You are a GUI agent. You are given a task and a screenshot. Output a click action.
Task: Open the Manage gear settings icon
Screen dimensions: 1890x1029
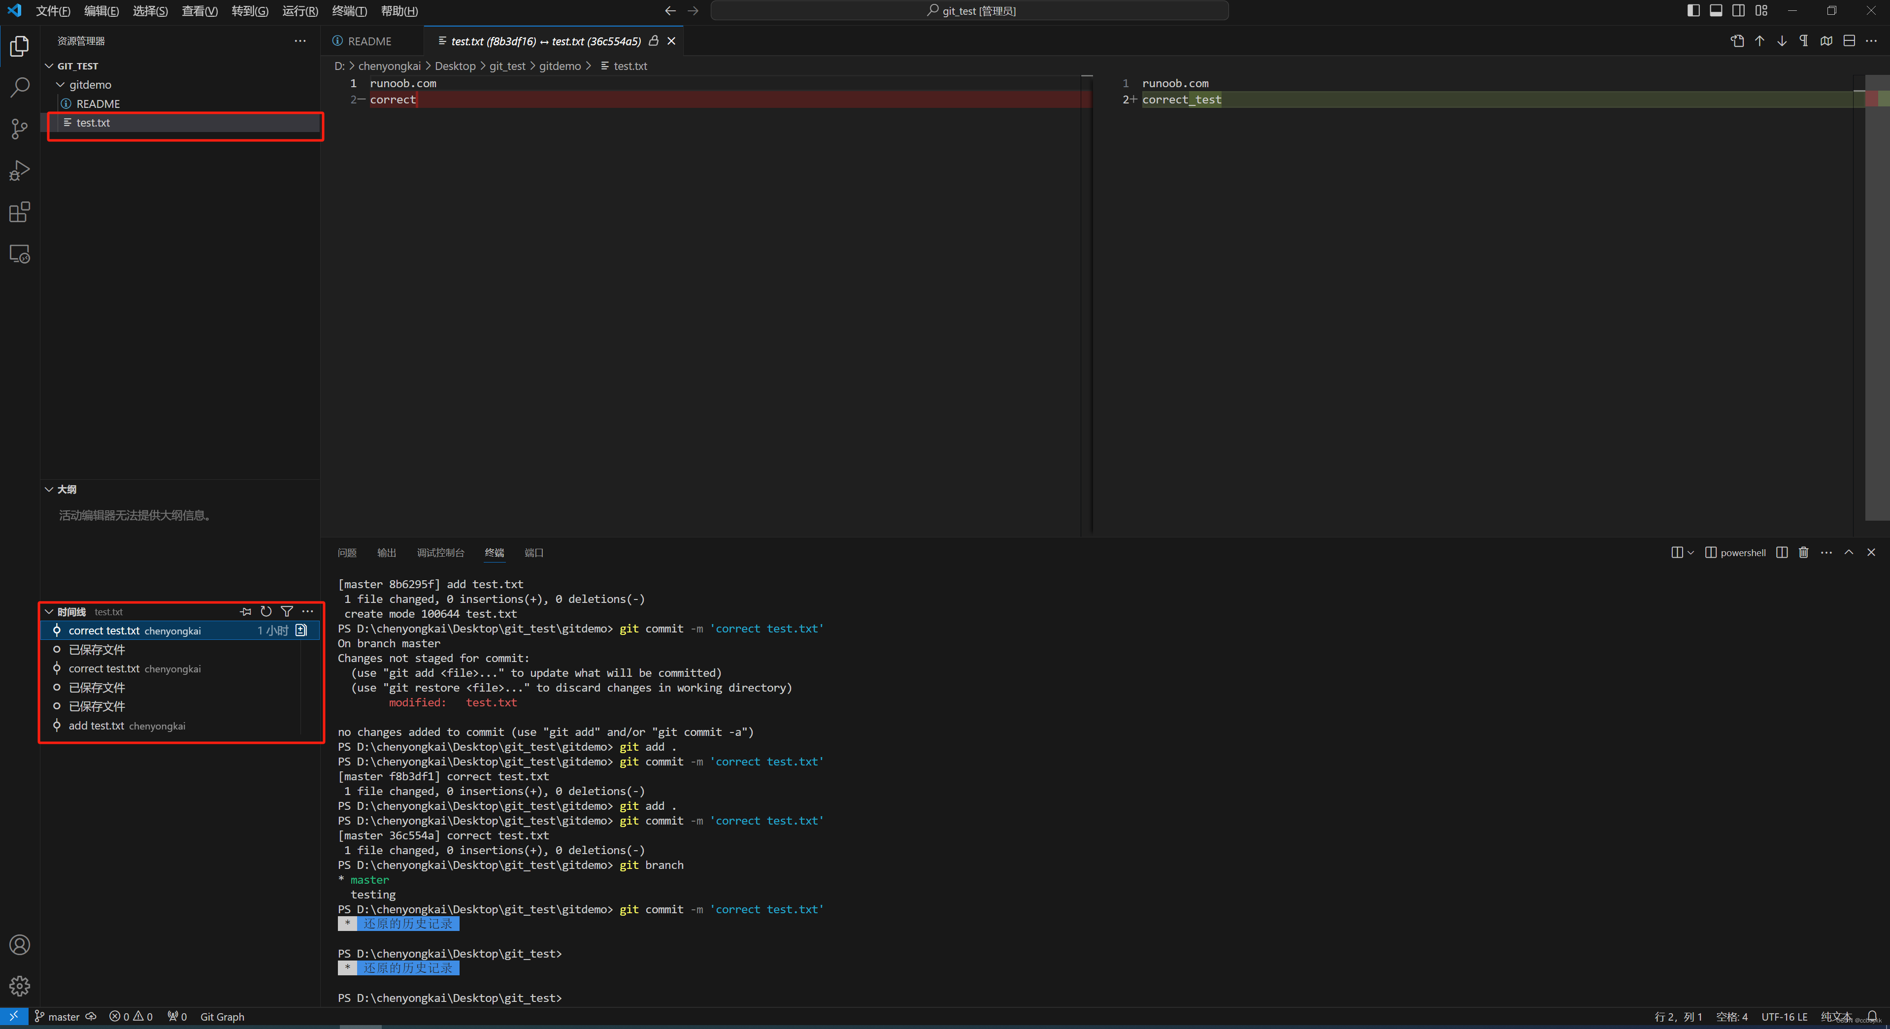point(20,986)
